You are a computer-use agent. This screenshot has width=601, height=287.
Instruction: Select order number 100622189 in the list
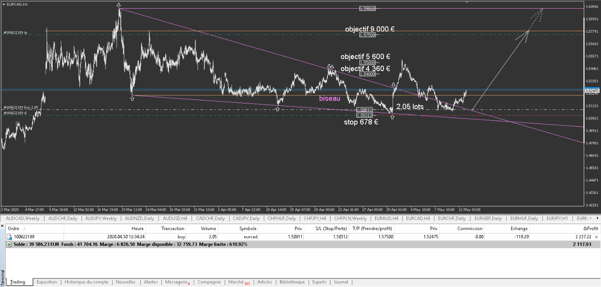24,237
